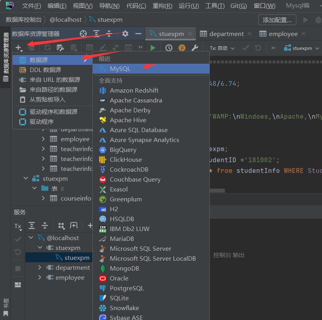Screen dimensions: 322x320
Task: Expand all items in the Services panel
Action: (x=32, y=225)
